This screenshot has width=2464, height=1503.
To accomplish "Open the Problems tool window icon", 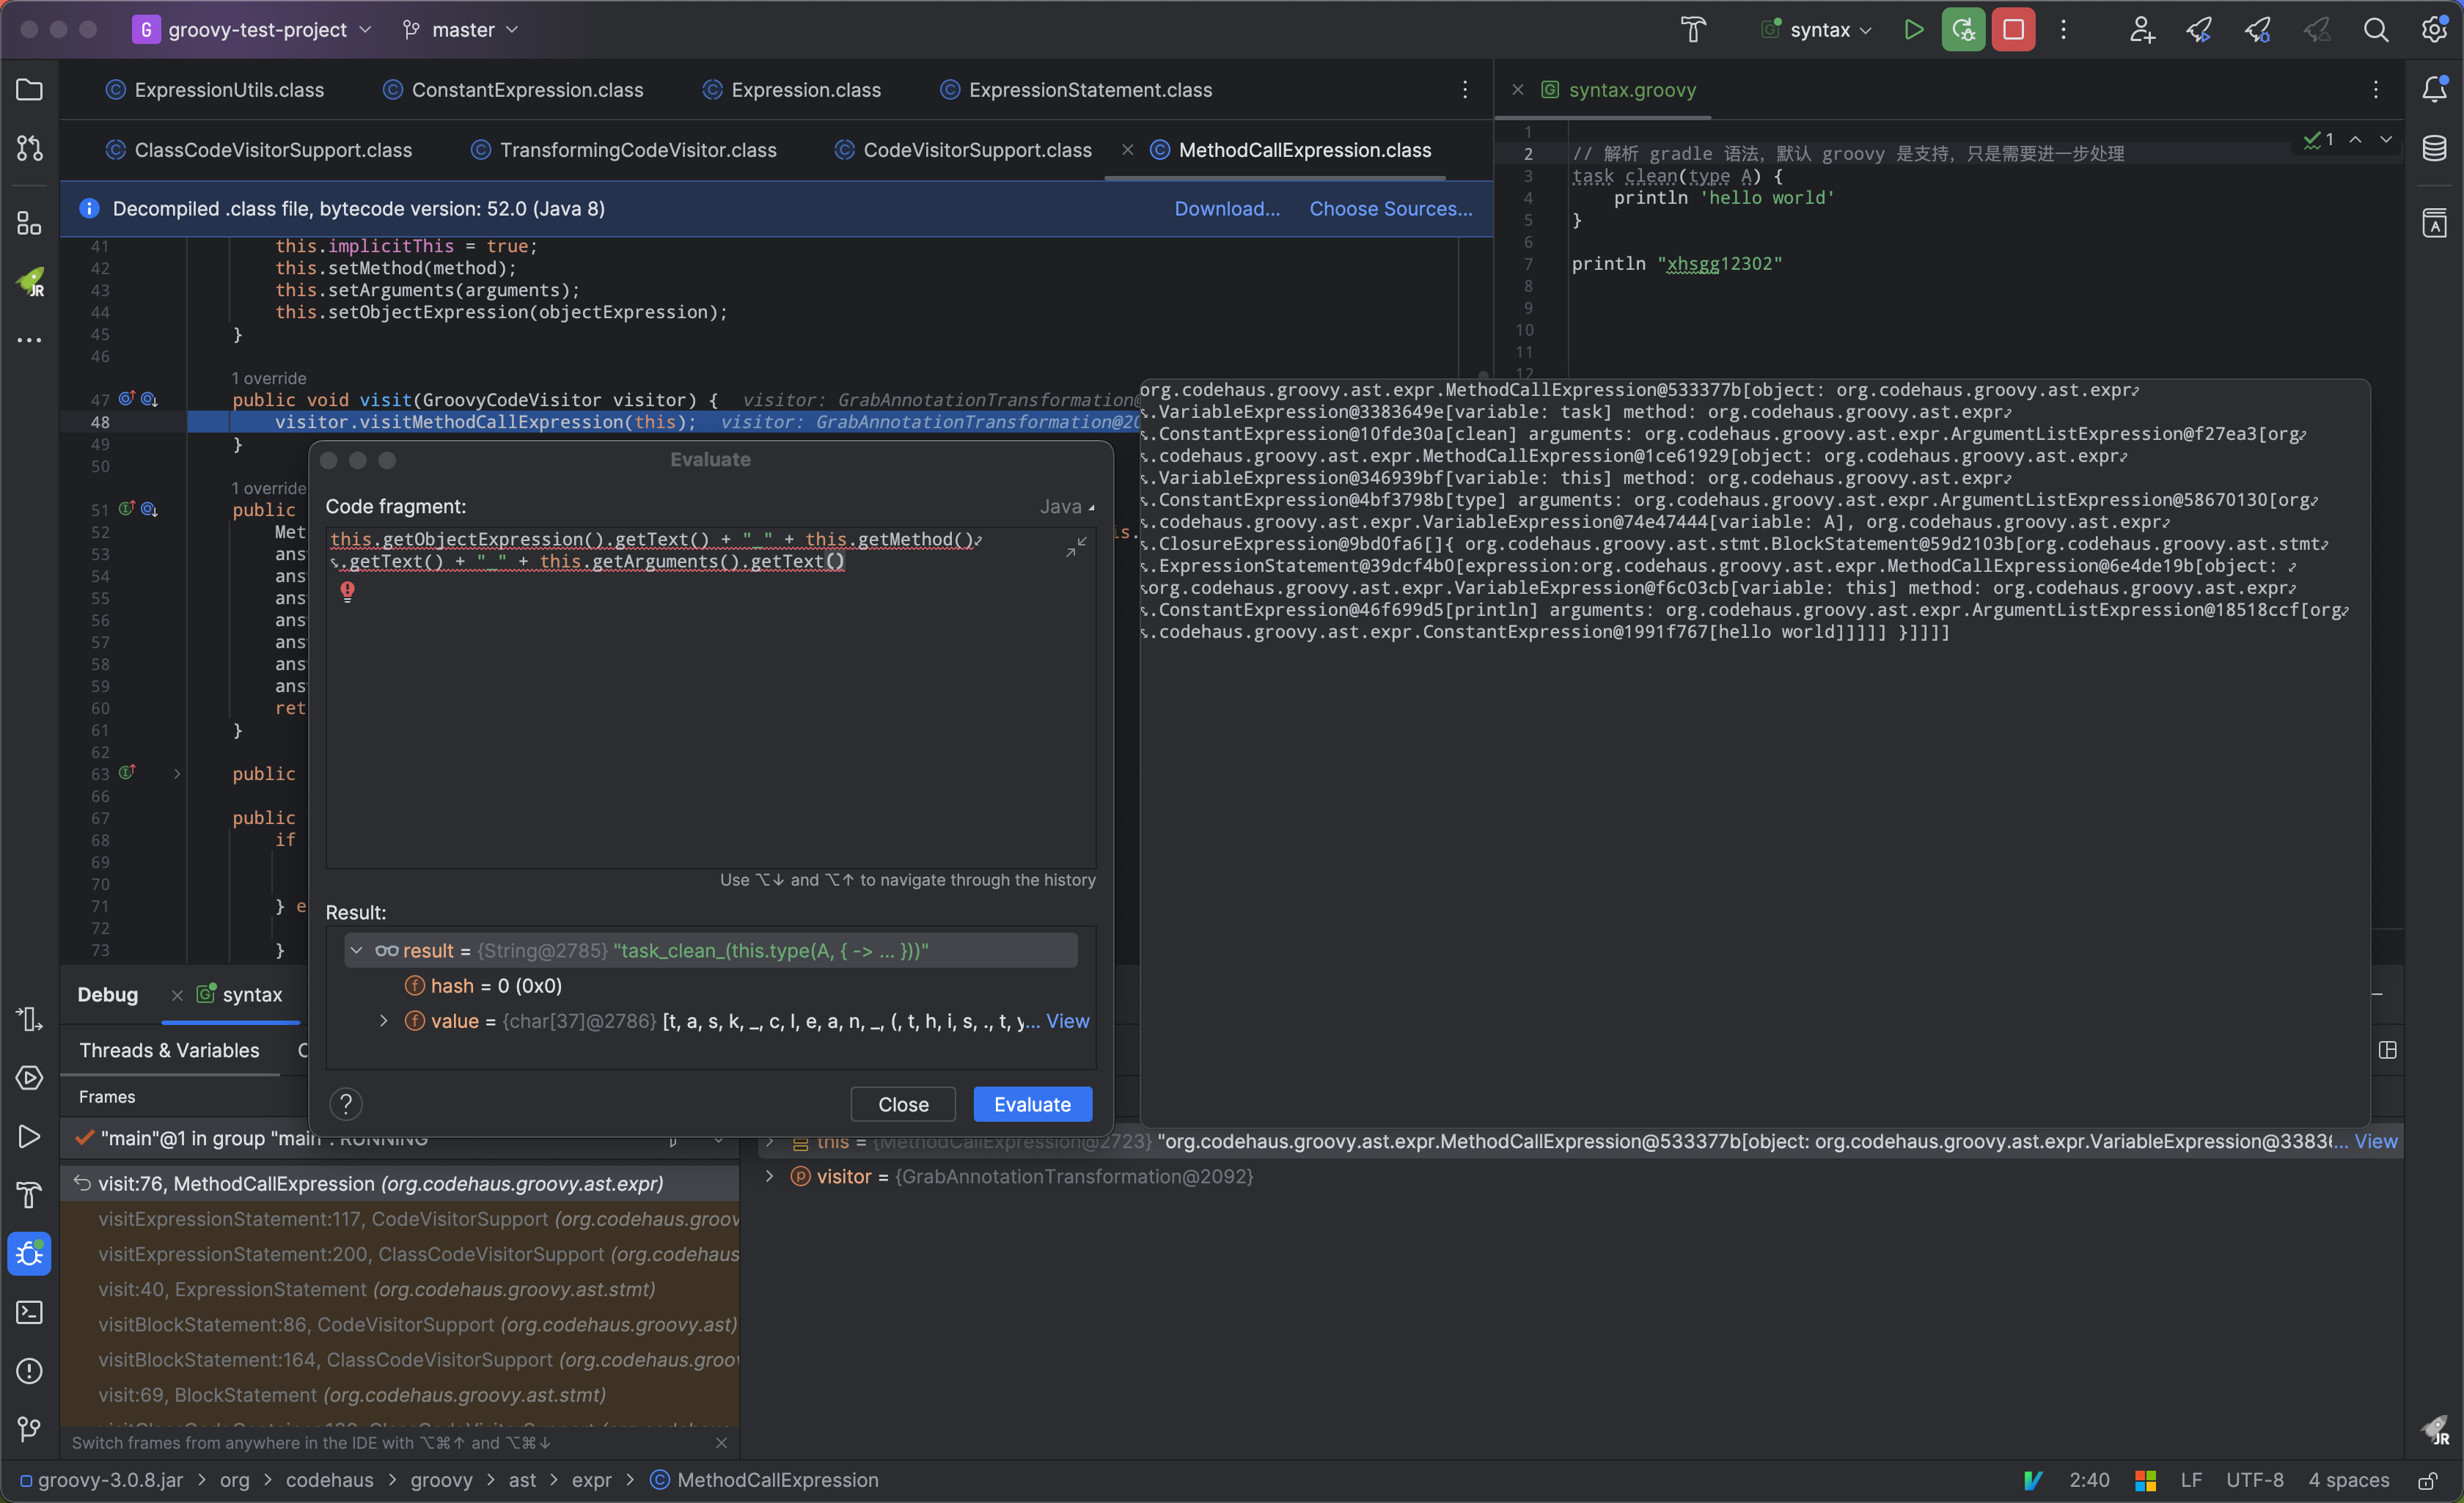I will 29,1370.
